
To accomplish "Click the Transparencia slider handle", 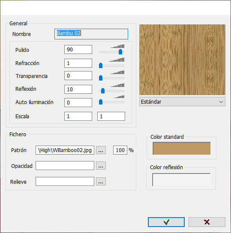I will (x=101, y=78).
